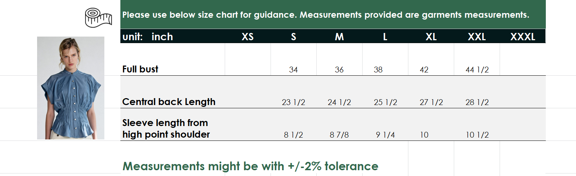Select the Full bust row label
Viewport: 576px width, 176px height.
pos(140,69)
